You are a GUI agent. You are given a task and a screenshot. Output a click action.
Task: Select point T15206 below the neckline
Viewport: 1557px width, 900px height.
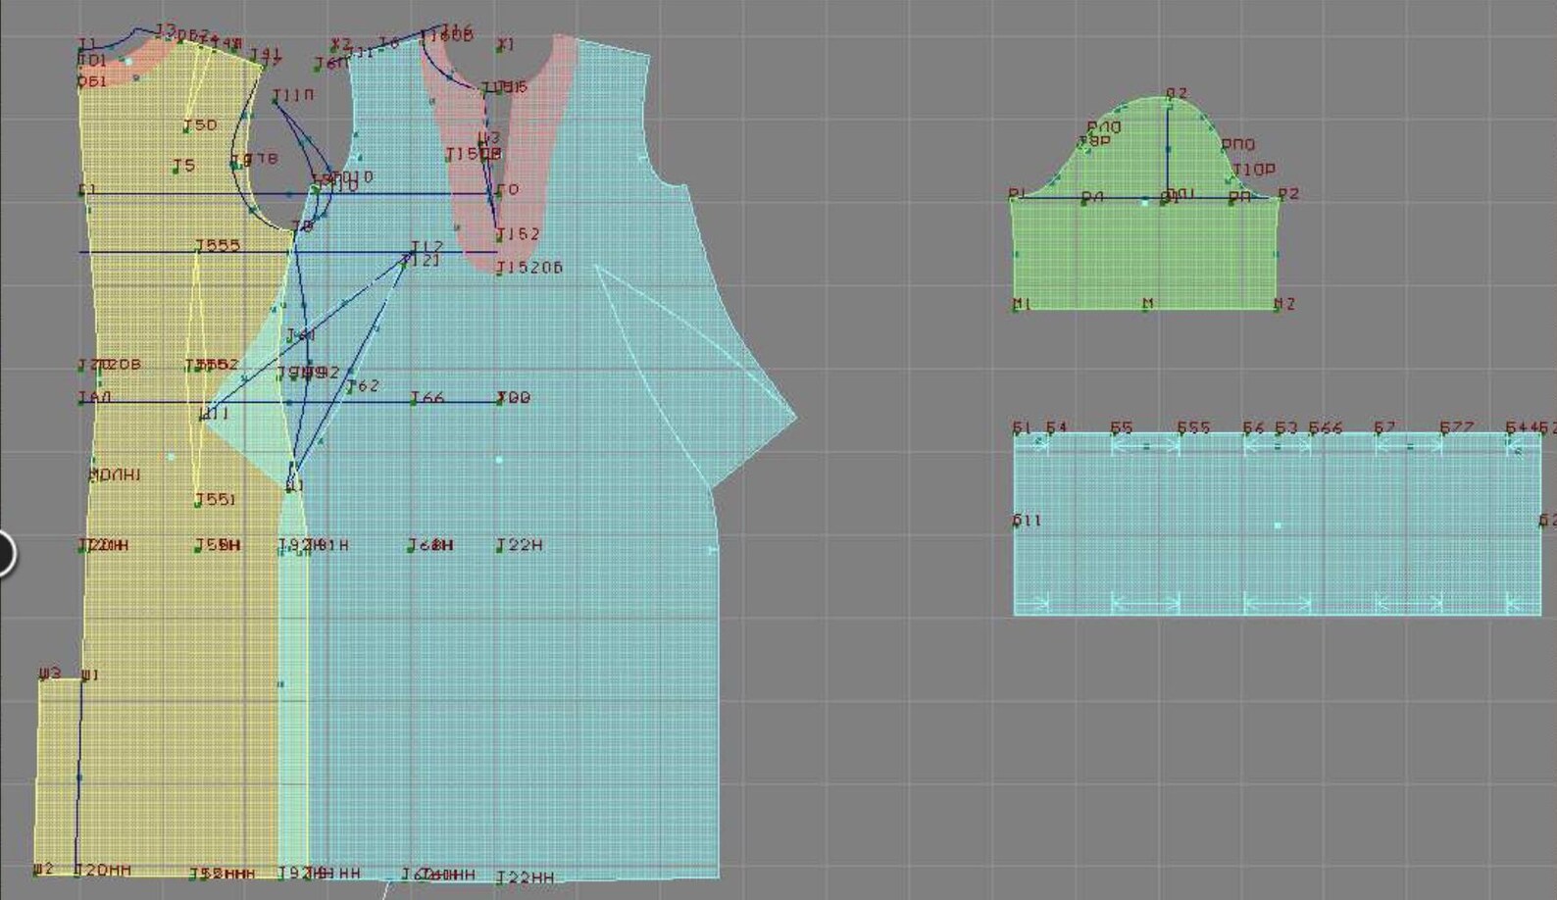(529, 268)
